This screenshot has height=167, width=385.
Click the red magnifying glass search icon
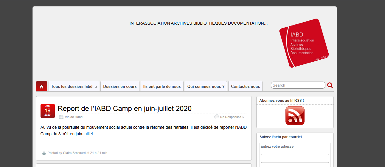[330, 85]
